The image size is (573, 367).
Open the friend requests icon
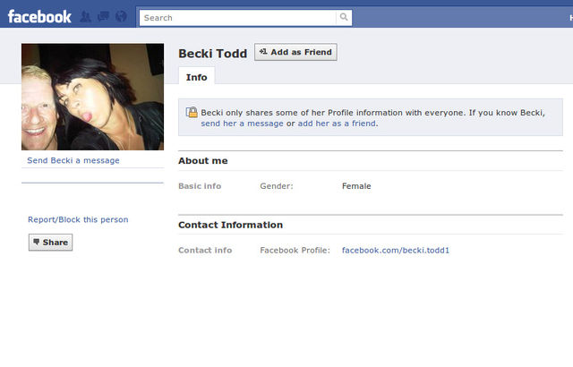coord(86,17)
